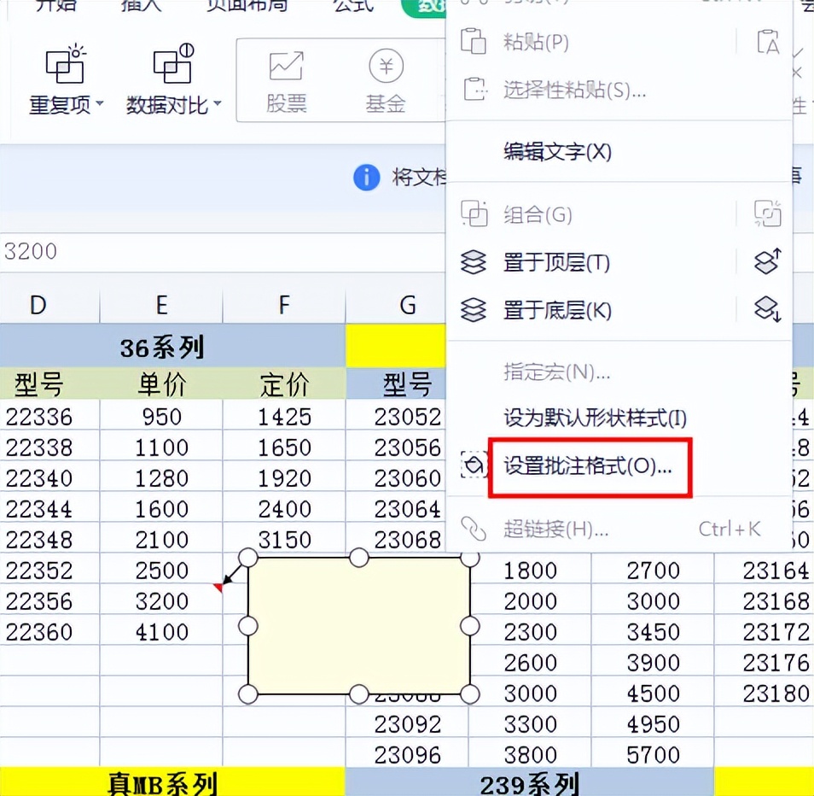Viewport: 814px width, 796px height.
Task: Click cell with model 22336
Action: (x=49, y=416)
